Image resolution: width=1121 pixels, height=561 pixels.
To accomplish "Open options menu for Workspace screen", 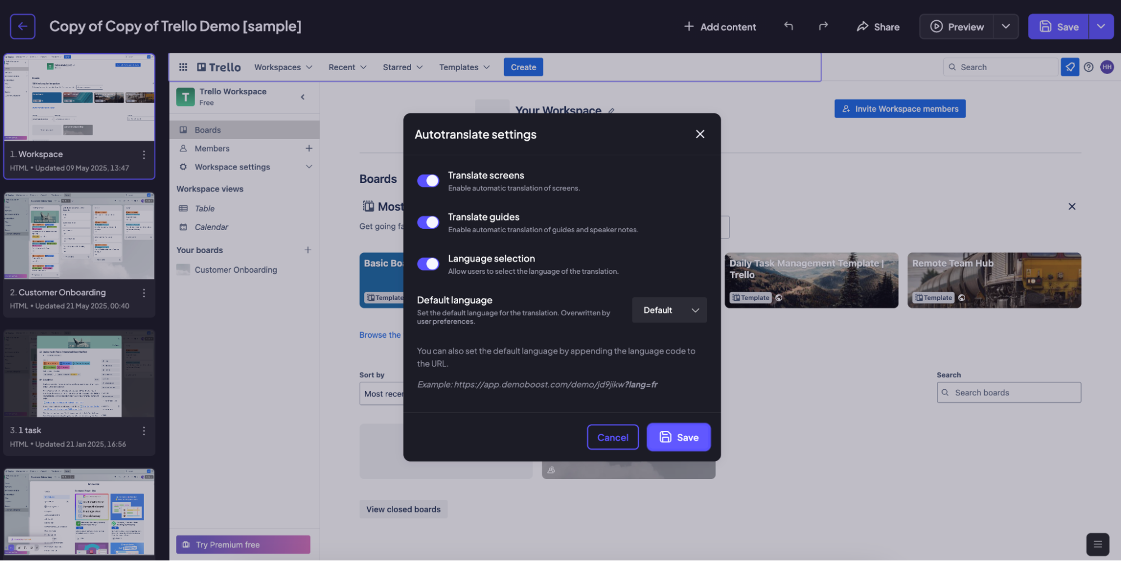I will click(x=144, y=155).
